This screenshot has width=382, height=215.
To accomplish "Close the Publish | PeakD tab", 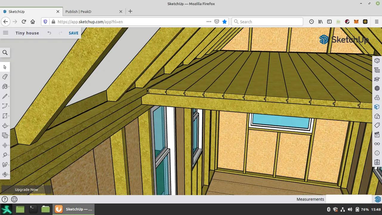I will 121,12.
